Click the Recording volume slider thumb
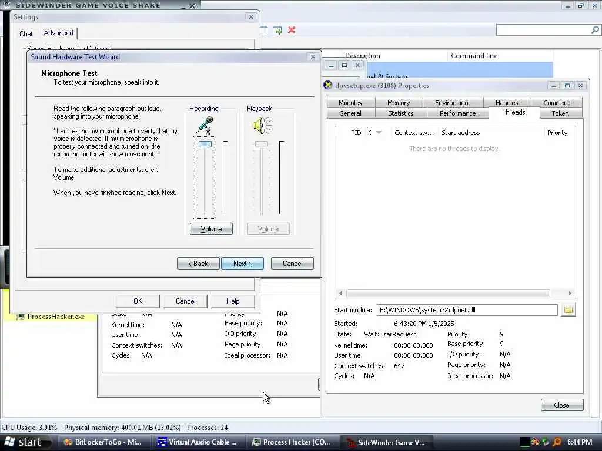602x451 pixels. point(205,144)
